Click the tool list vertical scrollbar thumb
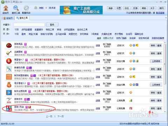Screen dimensions: 168x126 (x=165, y=64)
